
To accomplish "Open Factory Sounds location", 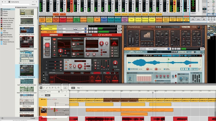I will (x=8, y=22).
